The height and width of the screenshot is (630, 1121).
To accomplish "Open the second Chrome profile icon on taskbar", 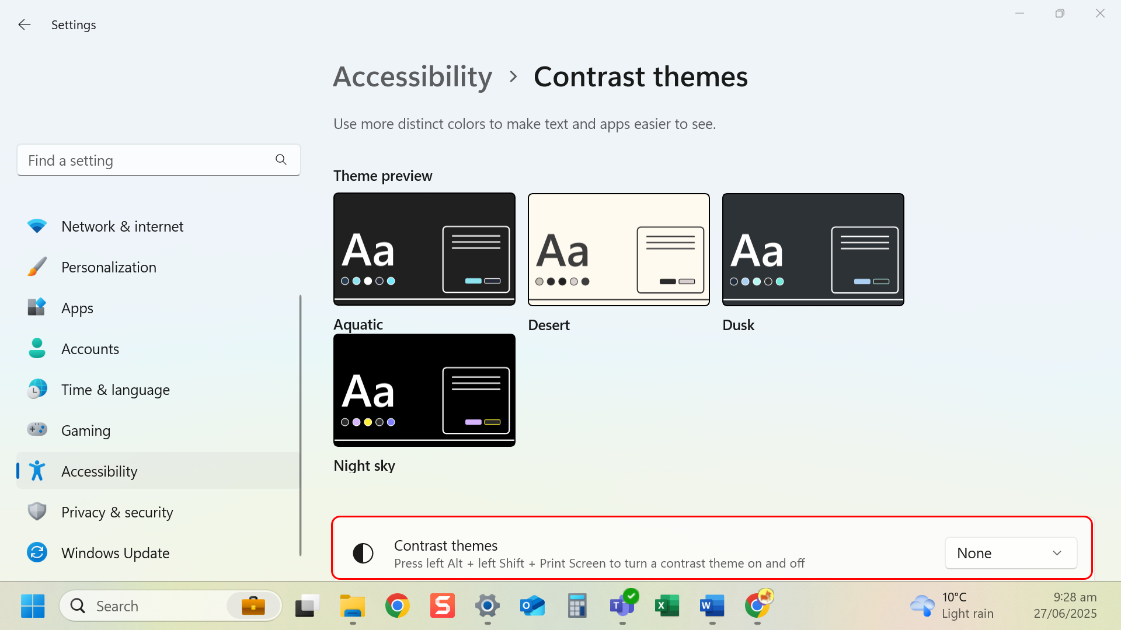I will tap(758, 605).
